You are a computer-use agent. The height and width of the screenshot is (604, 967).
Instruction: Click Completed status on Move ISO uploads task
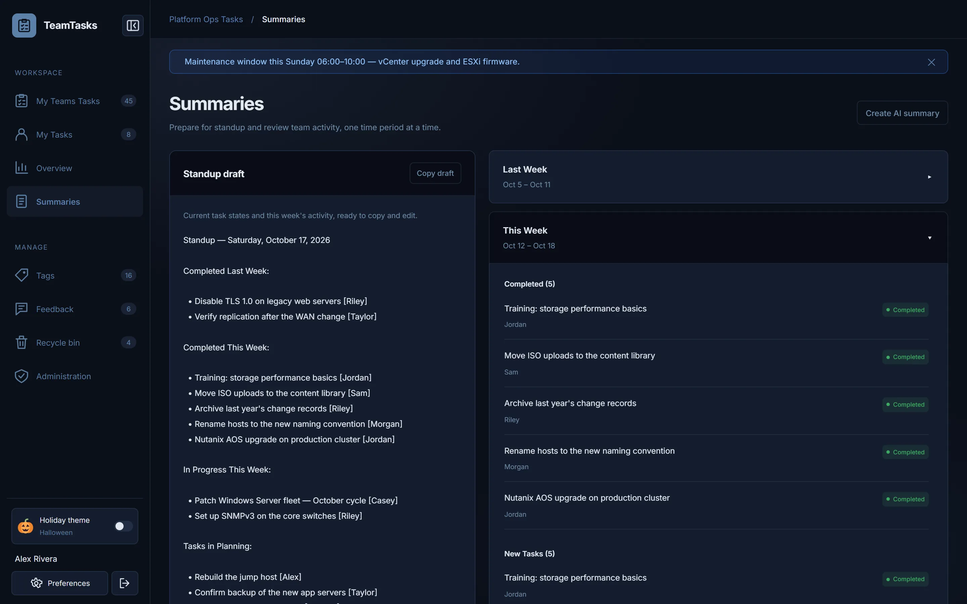[x=905, y=357]
